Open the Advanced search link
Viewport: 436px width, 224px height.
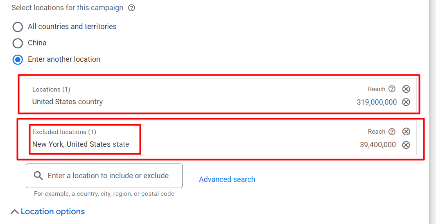[227, 179]
